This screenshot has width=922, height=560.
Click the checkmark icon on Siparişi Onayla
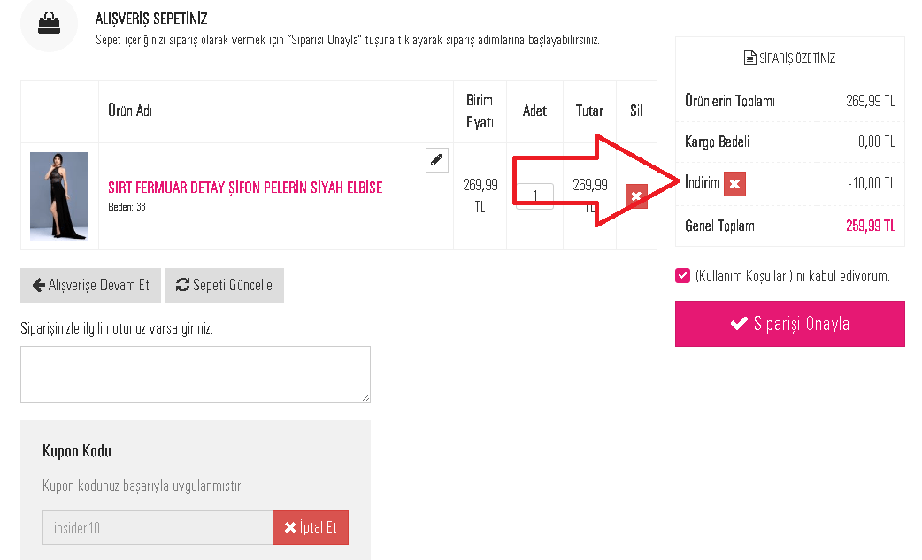coord(739,324)
